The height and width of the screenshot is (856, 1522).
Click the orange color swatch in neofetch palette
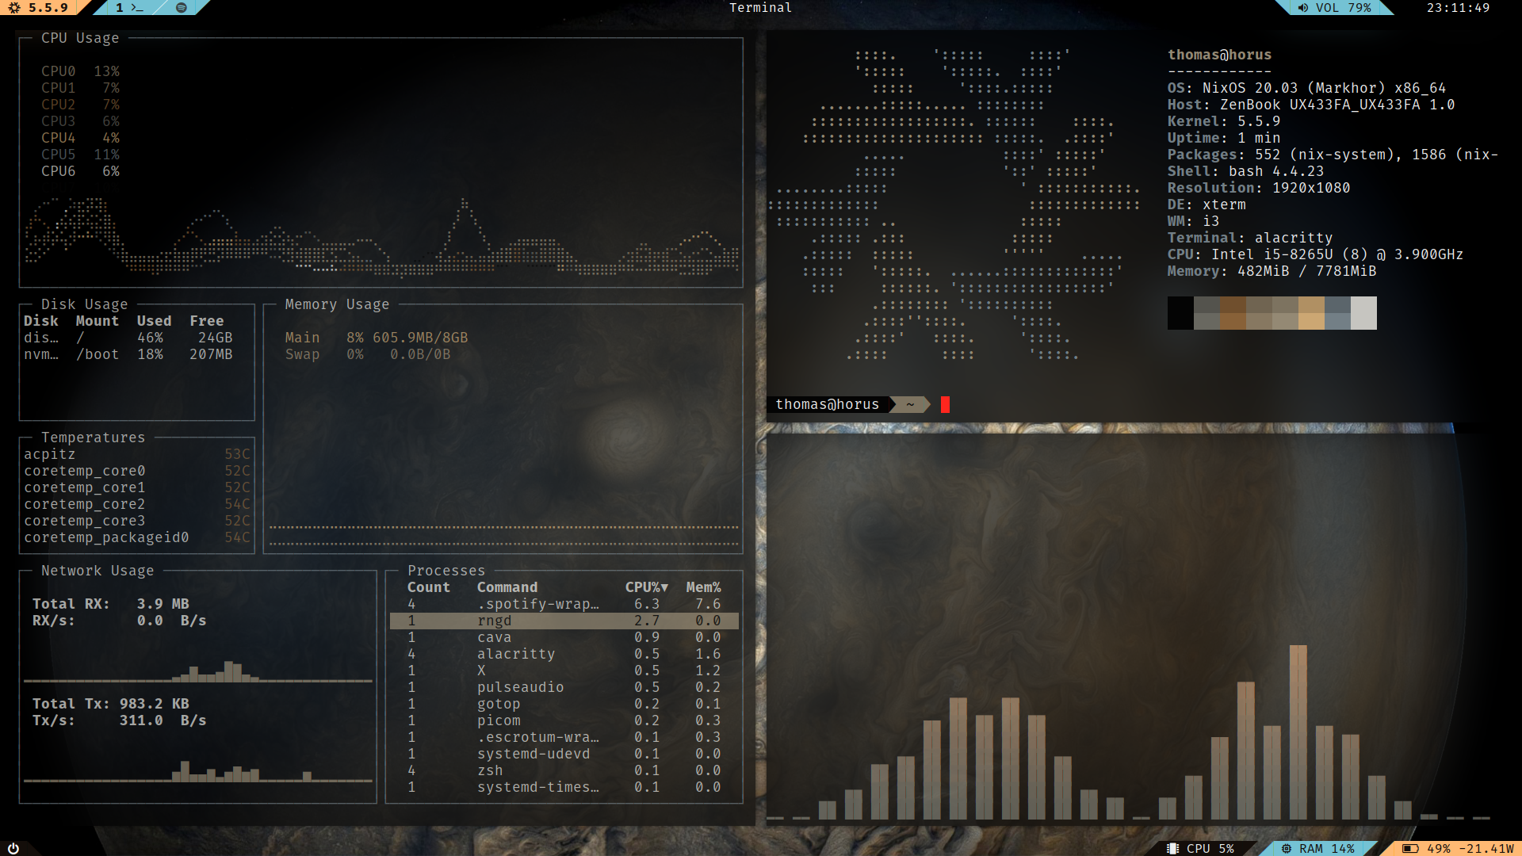[1310, 313]
